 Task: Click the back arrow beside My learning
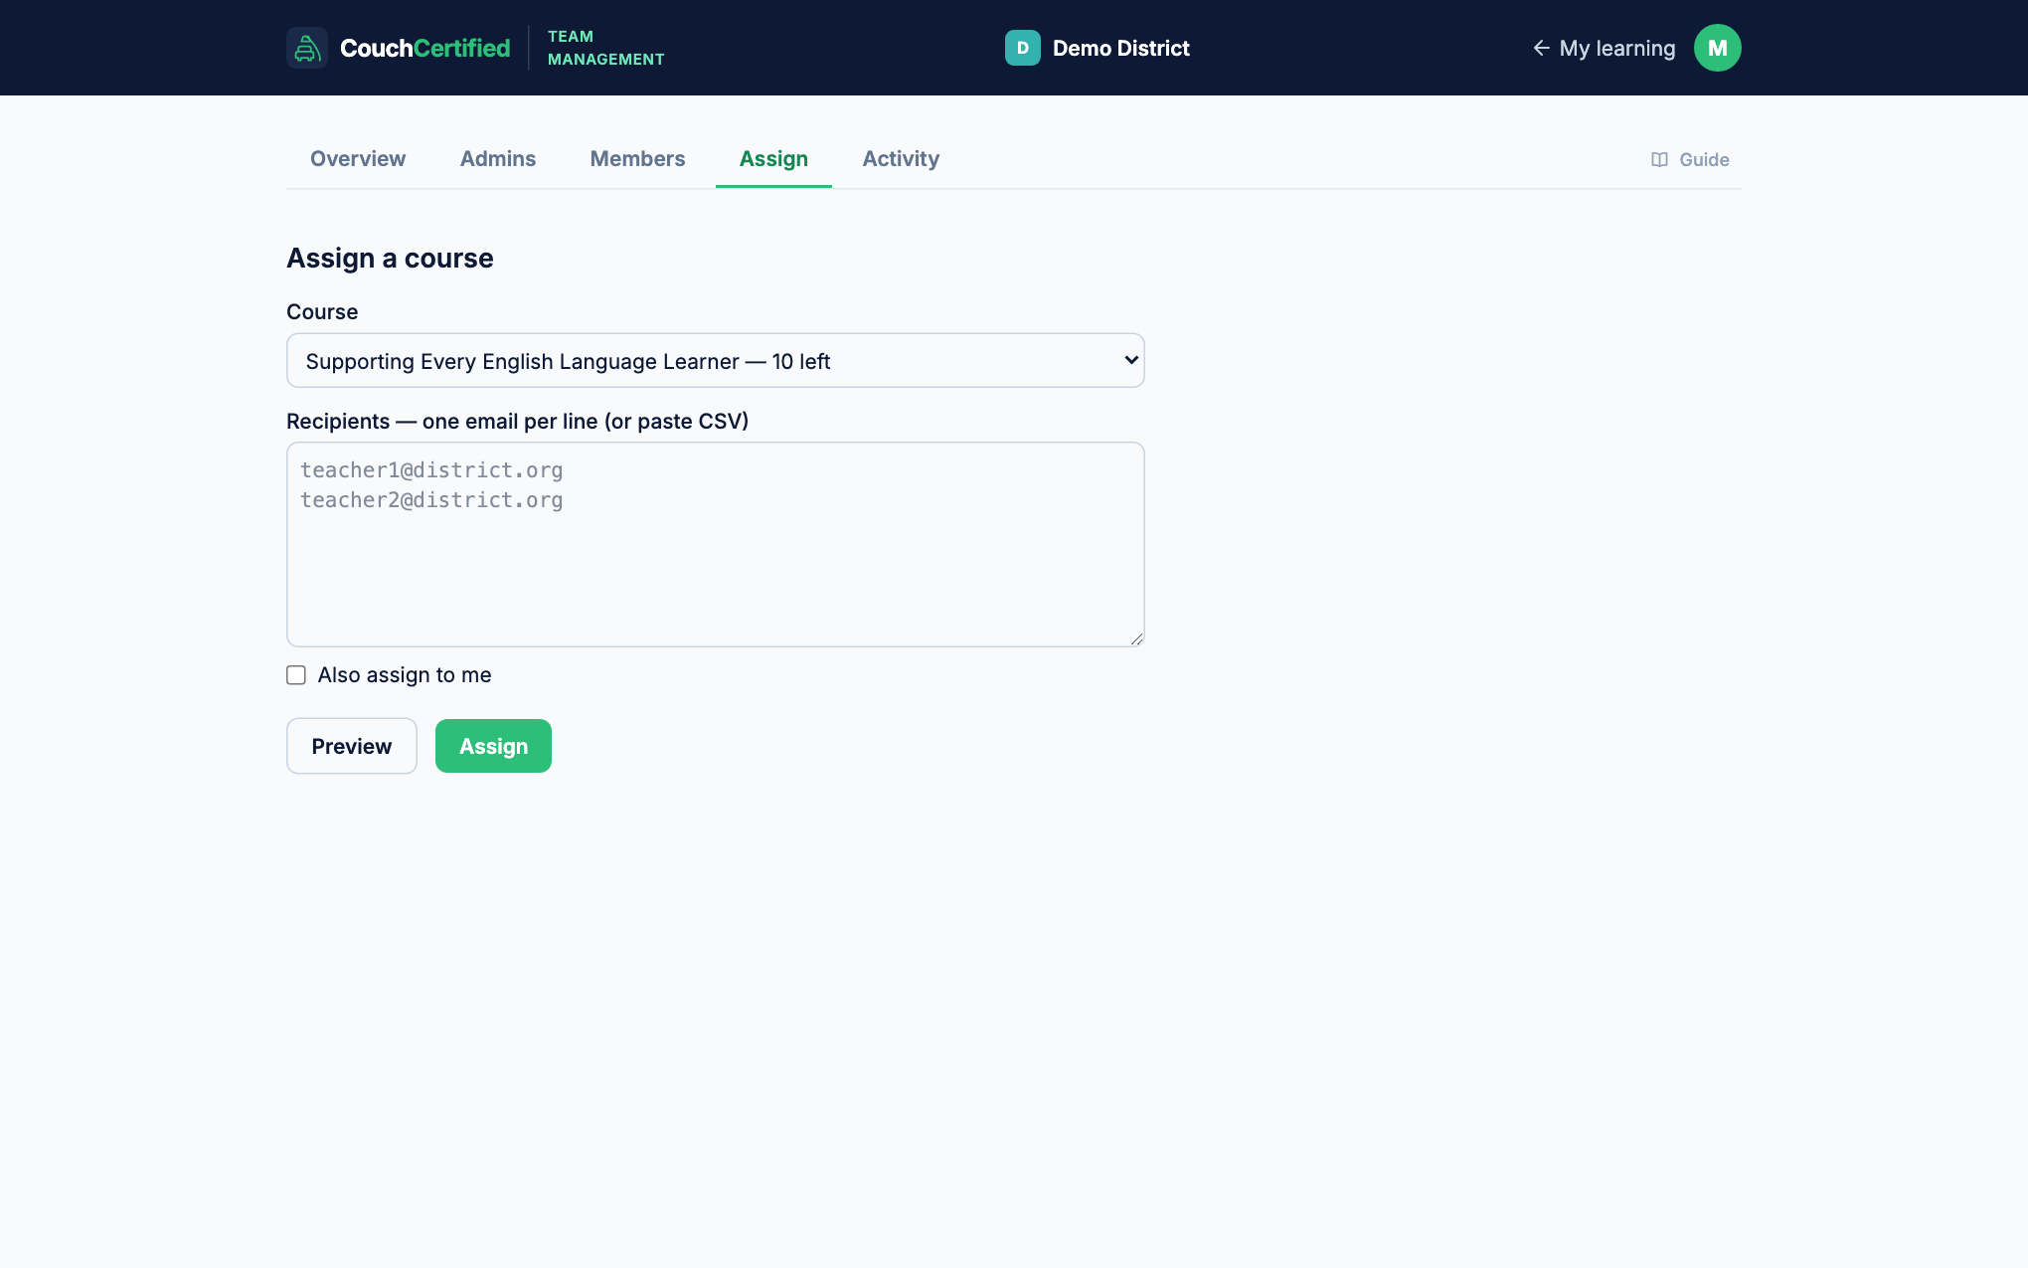[x=1541, y=48]
